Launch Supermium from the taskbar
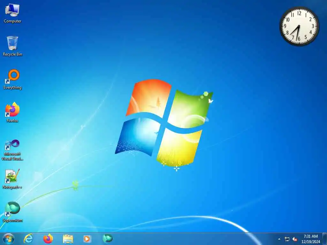The width and height of the screenshot is (327, 245). 108,239
